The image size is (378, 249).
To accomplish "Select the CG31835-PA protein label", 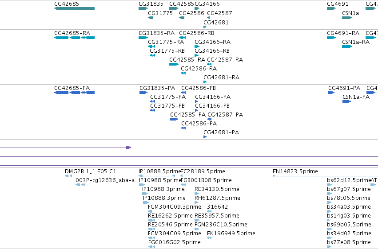I will point(157,88).
